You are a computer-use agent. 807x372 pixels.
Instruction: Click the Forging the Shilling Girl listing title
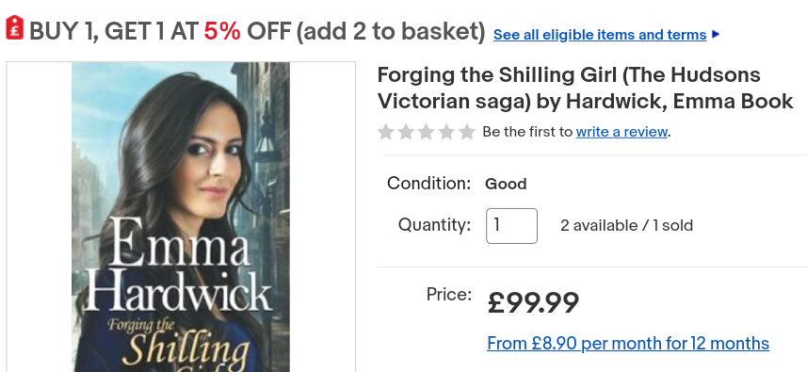click(x=585, y=89)
